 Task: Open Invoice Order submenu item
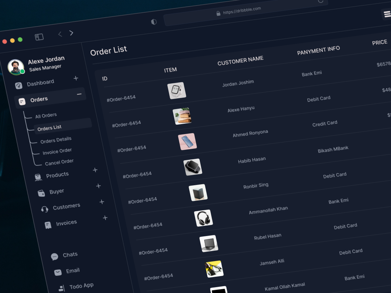(x=57, y=152)
